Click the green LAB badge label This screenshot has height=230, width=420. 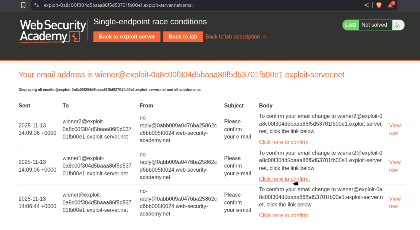(350, 25)
